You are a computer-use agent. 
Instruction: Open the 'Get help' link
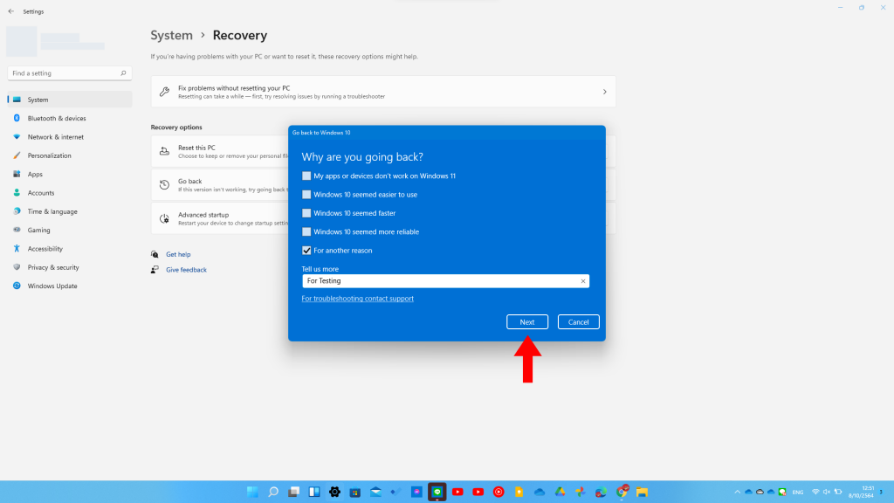coord(178,254)
